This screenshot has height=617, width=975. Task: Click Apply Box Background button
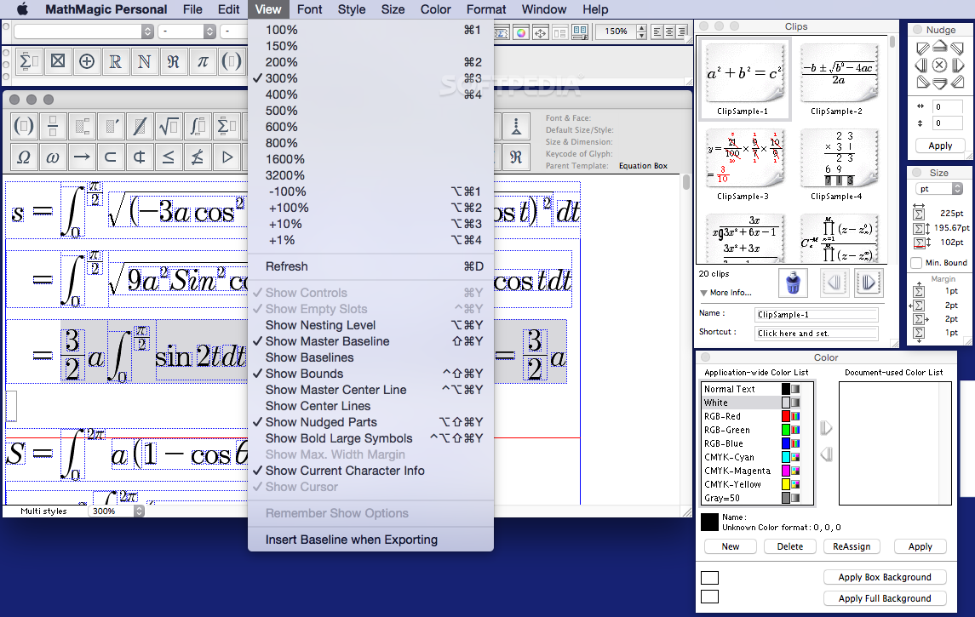click(885, 577)
